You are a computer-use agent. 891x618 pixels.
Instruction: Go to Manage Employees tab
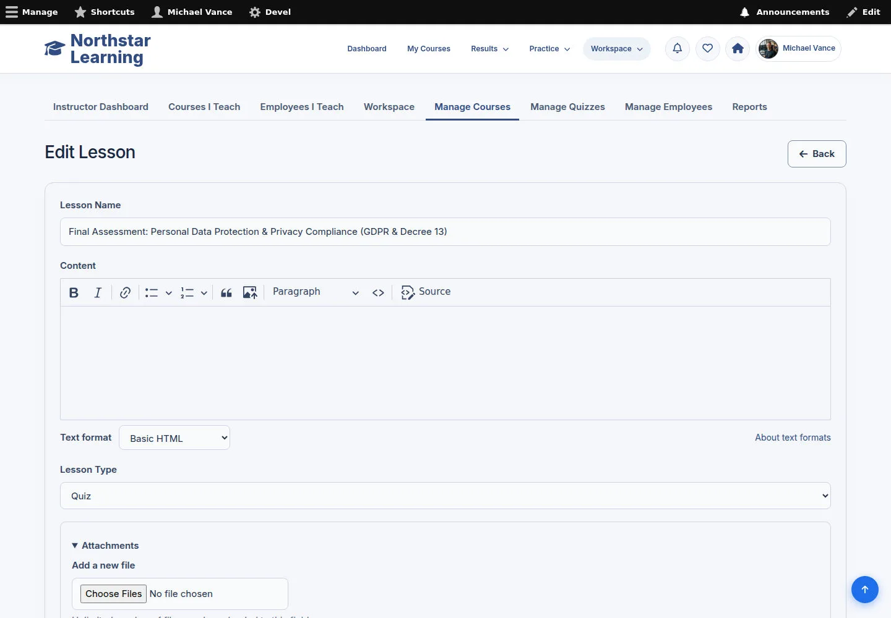coord(668,107)
